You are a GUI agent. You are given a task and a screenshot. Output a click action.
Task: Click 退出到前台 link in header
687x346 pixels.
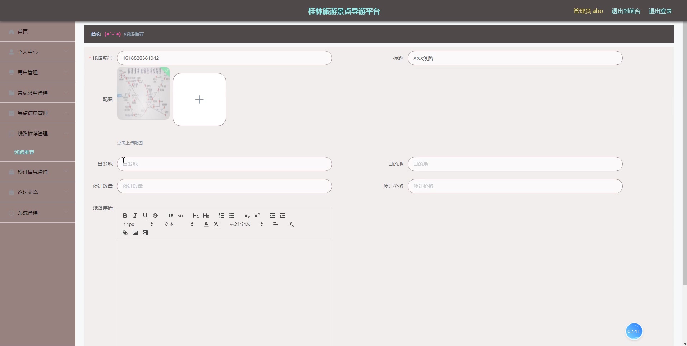626,11
